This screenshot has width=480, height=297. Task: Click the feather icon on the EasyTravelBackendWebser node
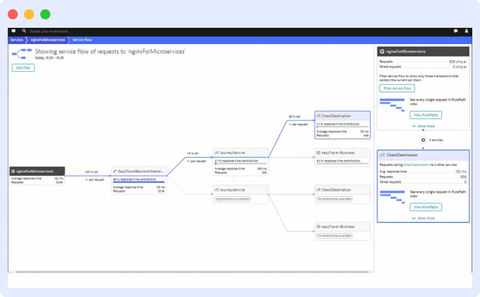pyautogui.click(x=115, y=171)
